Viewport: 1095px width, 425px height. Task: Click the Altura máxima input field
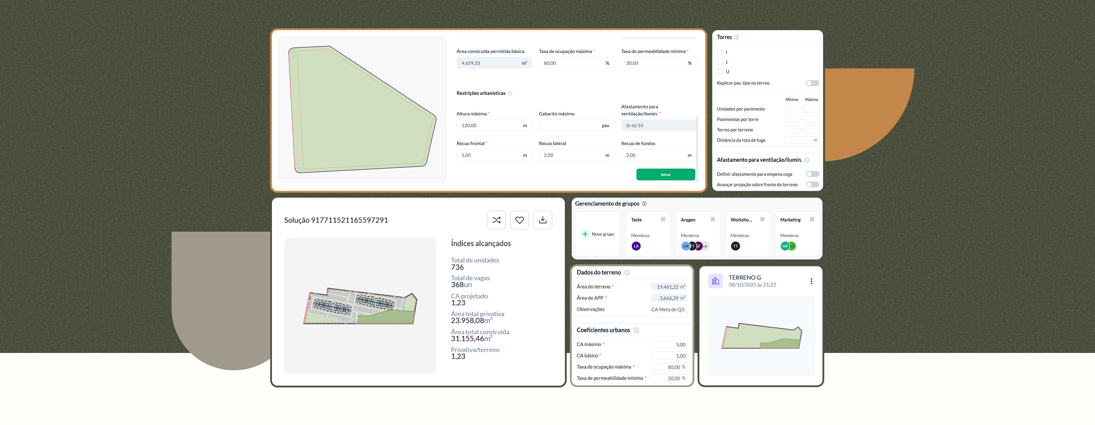click(x=490, y=125)
